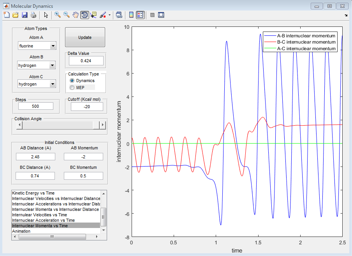Enable the Data Cursor tool
This screenshot has height=256, width=352.
coord(93,15)
